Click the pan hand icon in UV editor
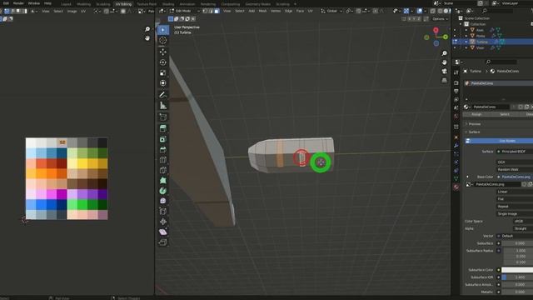 point(147,37)
